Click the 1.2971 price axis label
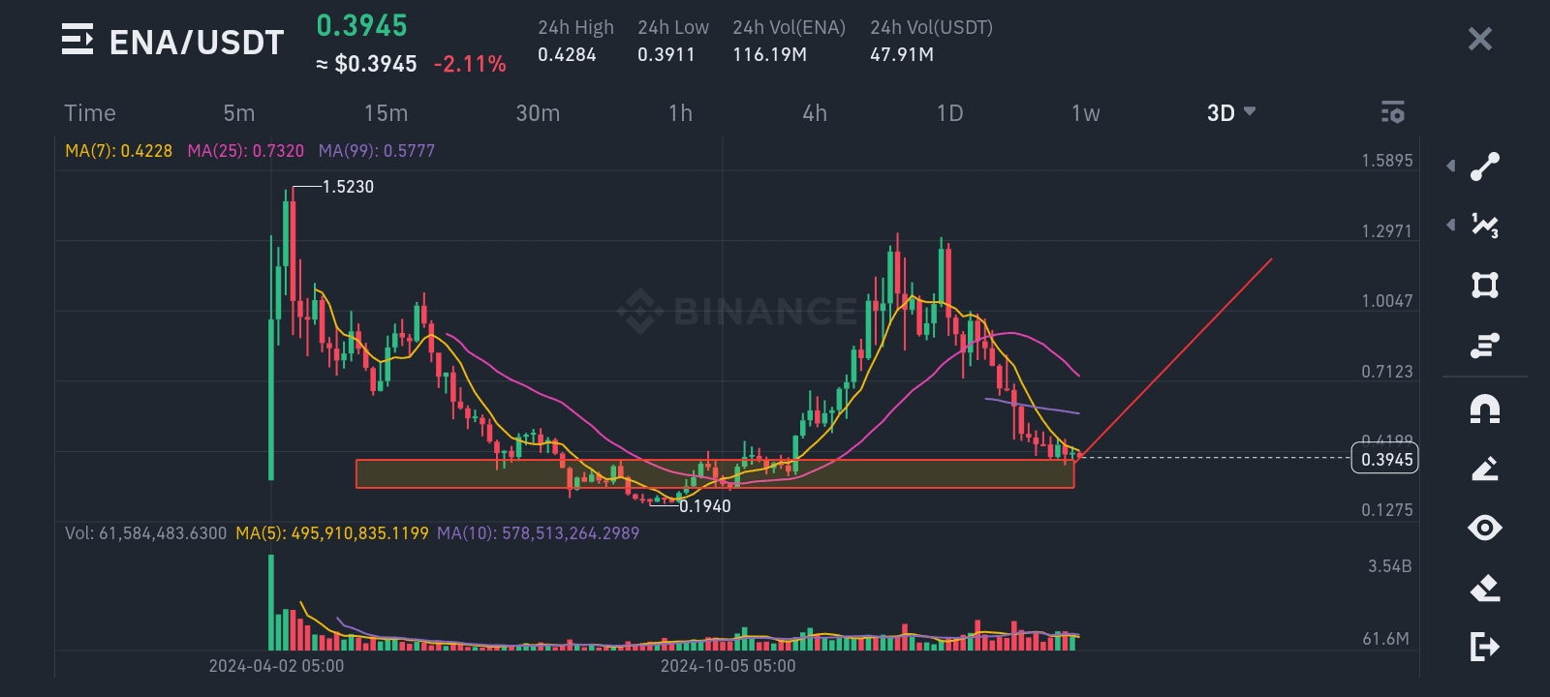Viewport: 1550px width, 697px height. pyautogui.click(x=1387, y=231)
